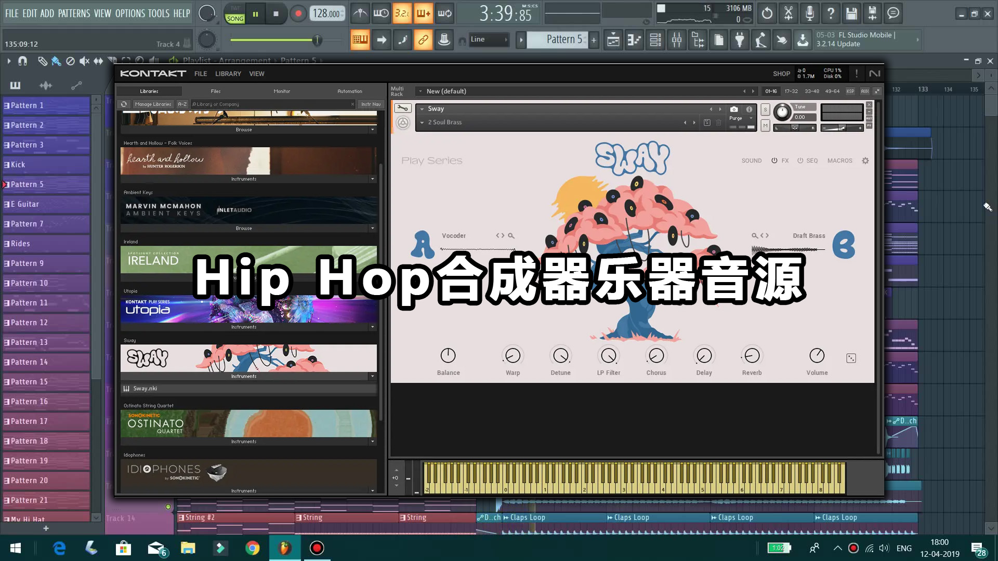Screen dimensions: 998x561
Task: Click the metronome/tempo icon in FL Studio toolbar
Action: click(x=360, y=13)
